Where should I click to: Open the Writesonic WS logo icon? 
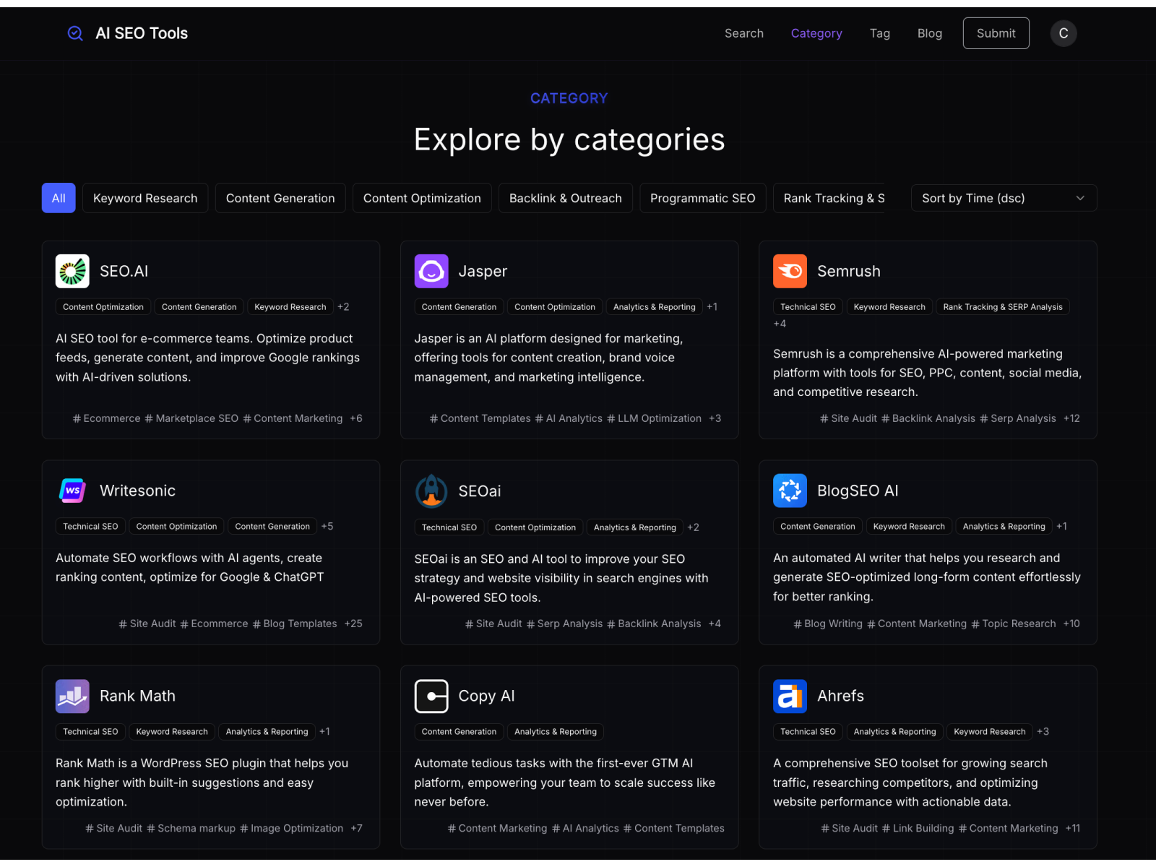tap(72, 491)
